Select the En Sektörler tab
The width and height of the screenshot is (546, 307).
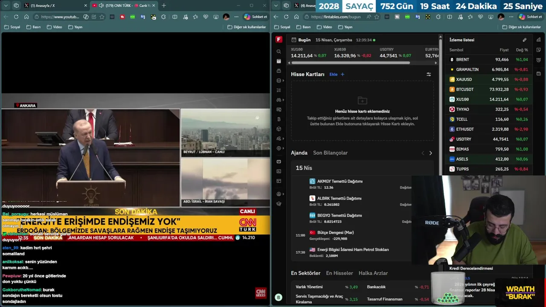305,273
